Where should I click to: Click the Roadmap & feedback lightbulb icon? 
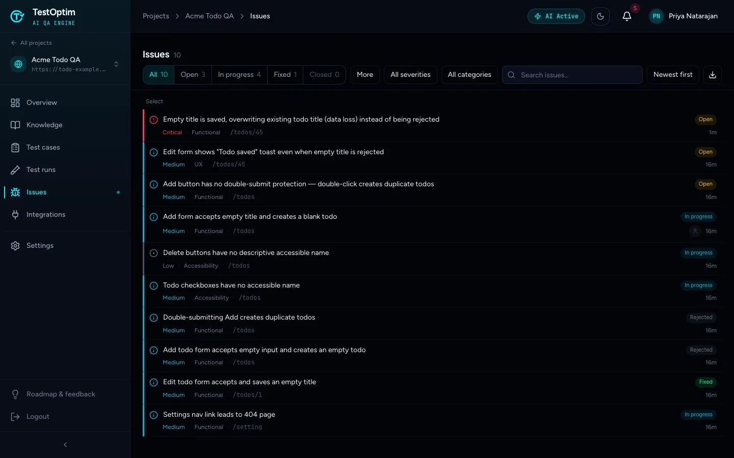(15, 394)
